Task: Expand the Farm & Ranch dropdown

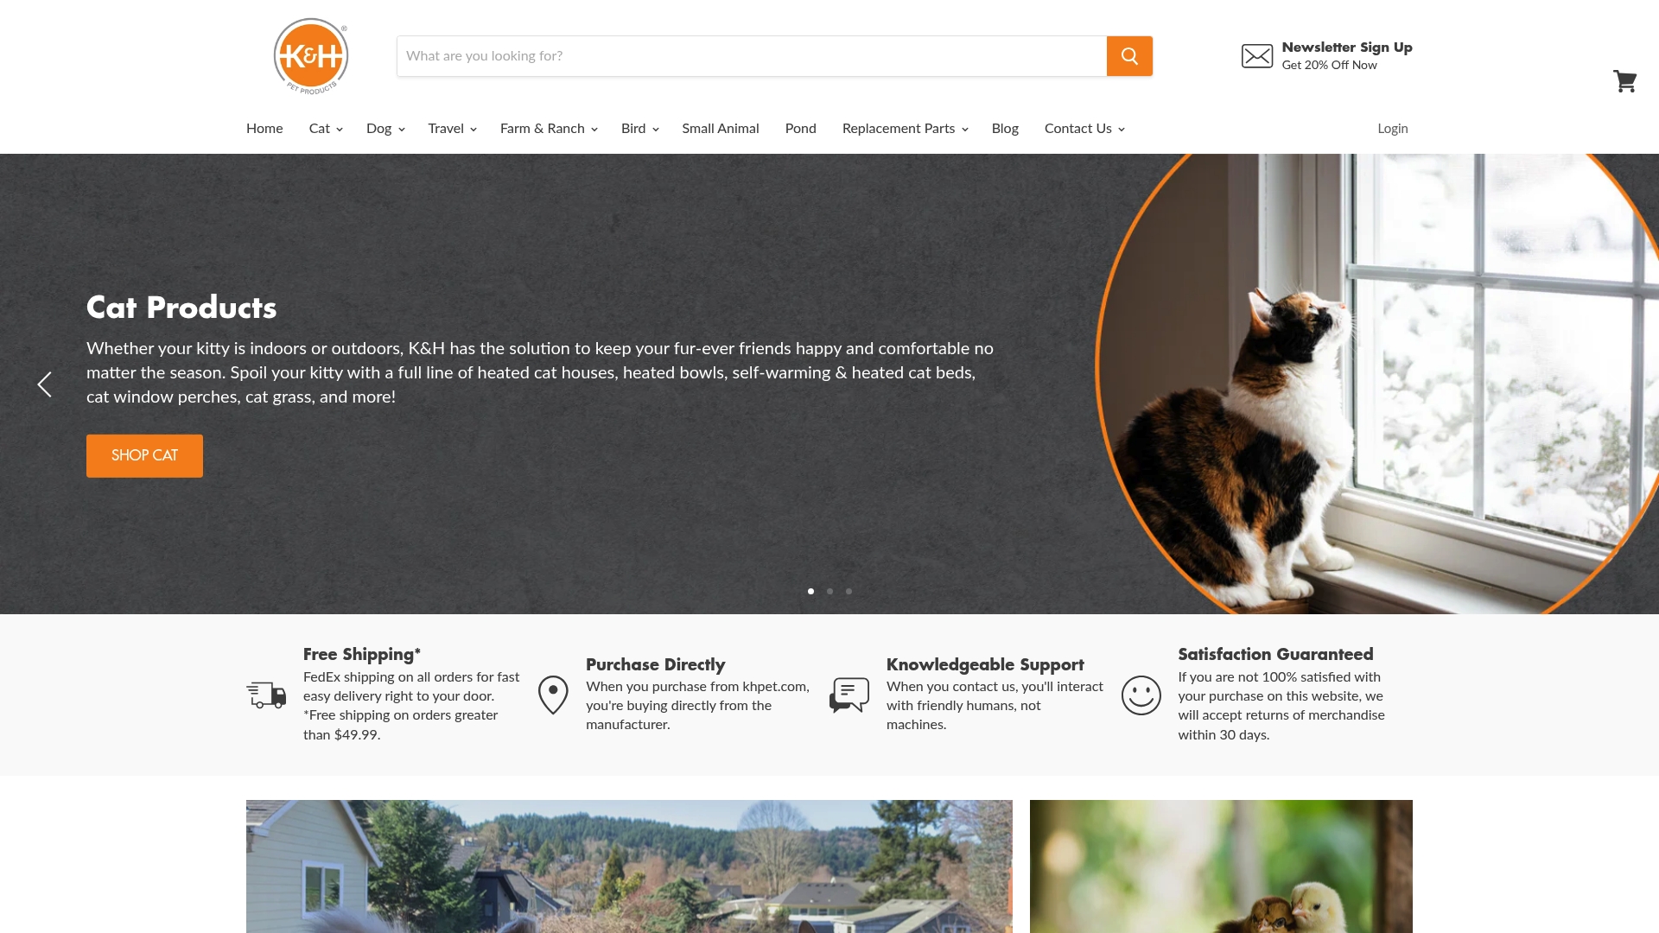Action: point(549,129)
